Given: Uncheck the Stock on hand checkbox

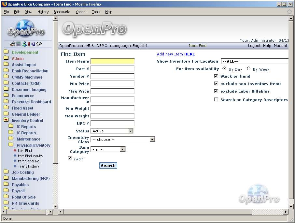Looking at the screenshot, I should pyautogui.click(x=216, y=76).
